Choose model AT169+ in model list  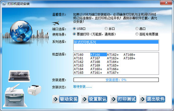(129, 58)
